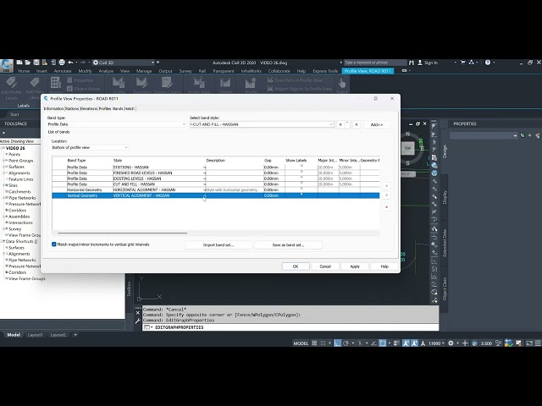Click the TOP face of the ViewCube

point(408,148)
